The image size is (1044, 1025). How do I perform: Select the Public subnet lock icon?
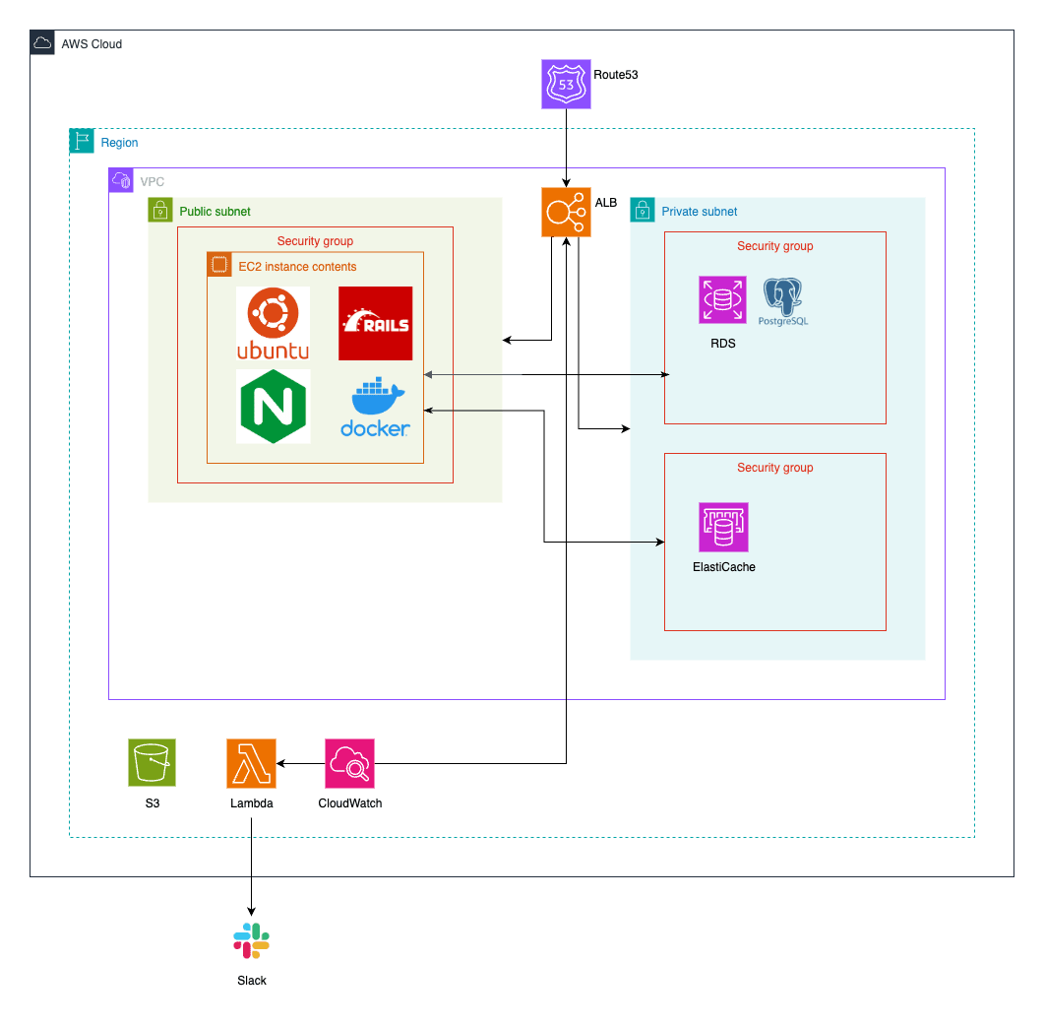tap(160, 210)
